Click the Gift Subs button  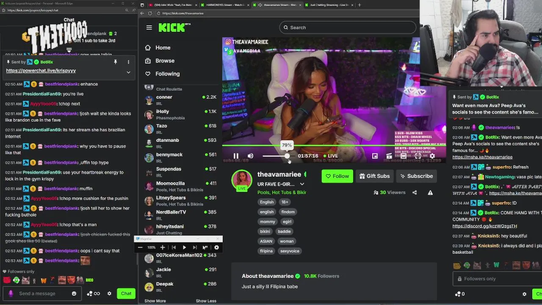coord(374,176)
